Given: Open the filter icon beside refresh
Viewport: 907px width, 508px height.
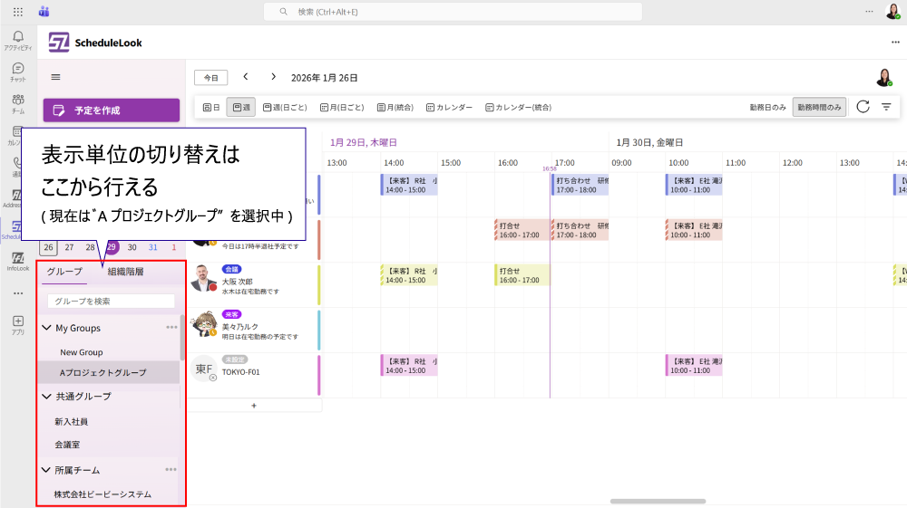Looking at the screenshot, I should [x=886, y=107].
